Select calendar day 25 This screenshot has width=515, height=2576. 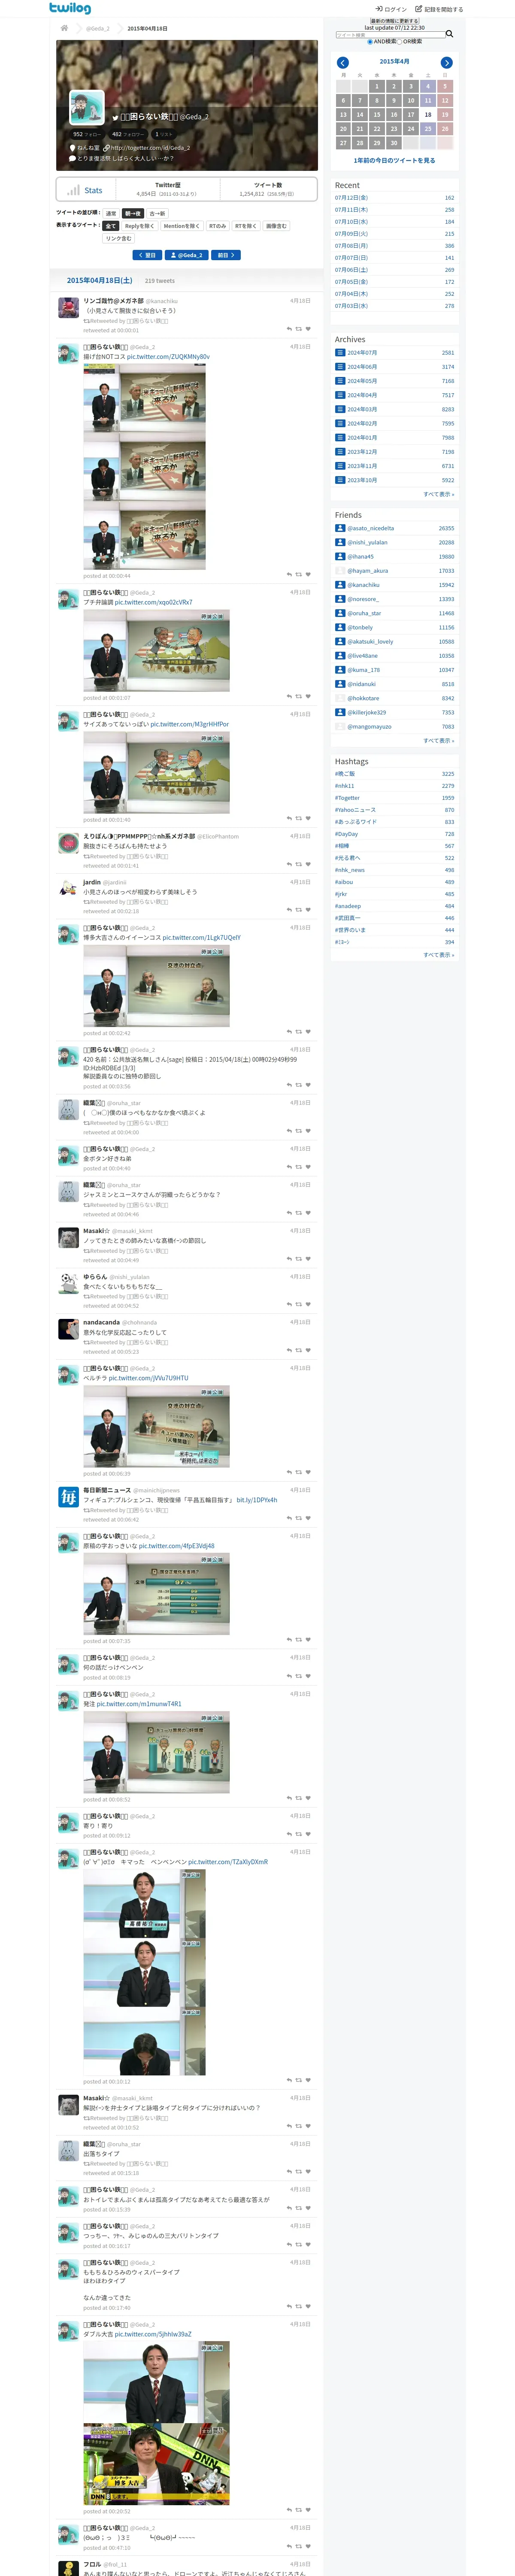pos(428,129)
